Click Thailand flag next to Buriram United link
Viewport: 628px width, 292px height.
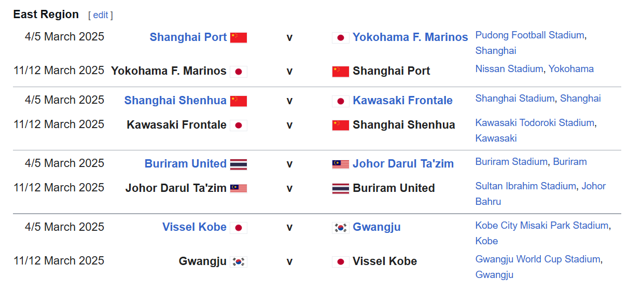239,164
